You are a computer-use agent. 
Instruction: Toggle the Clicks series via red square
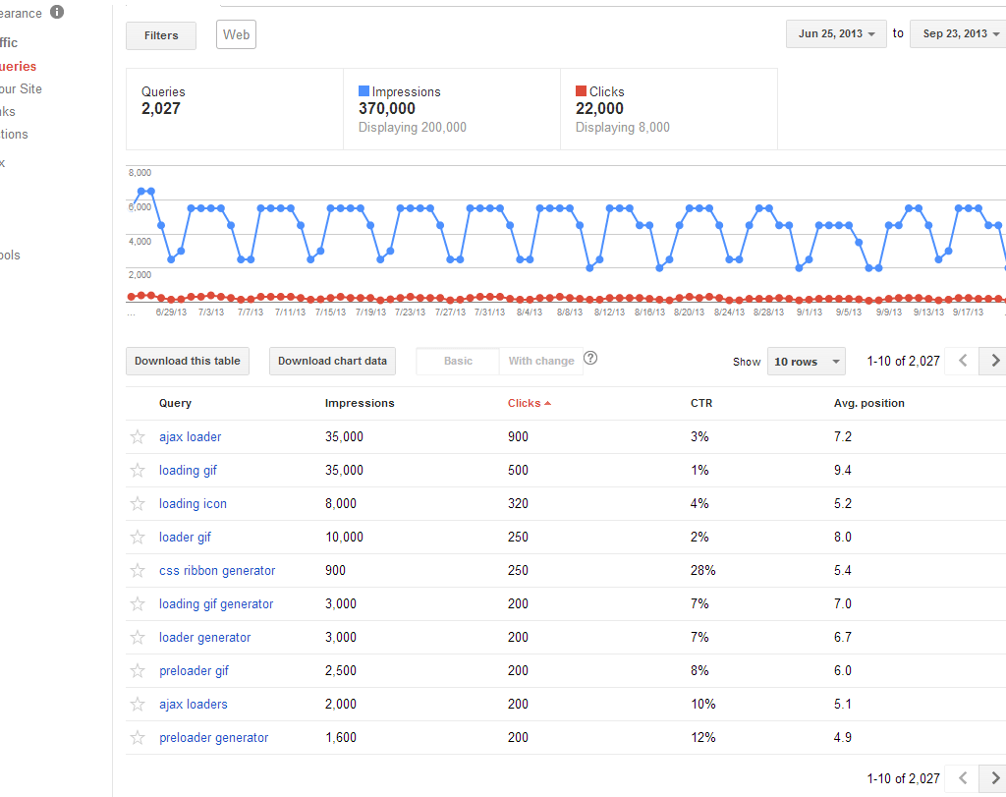tap(582, 91)
